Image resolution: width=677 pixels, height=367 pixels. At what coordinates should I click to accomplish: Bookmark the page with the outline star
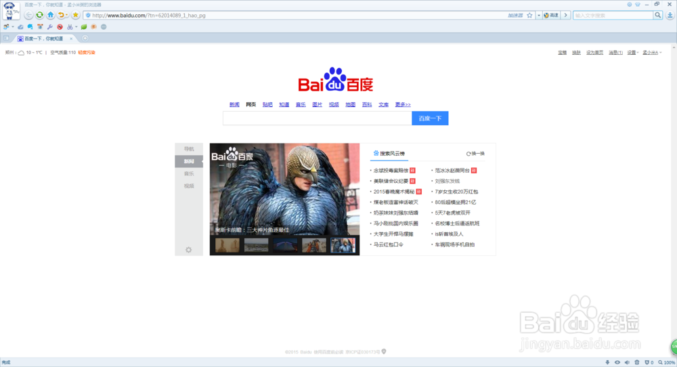(530, 15)
